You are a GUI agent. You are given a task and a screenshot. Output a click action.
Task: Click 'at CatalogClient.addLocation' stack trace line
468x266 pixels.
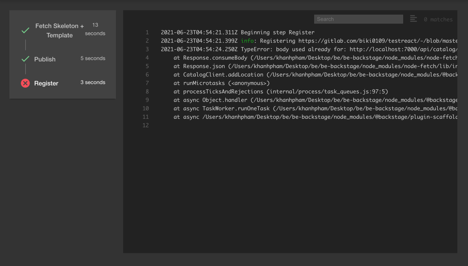pos(315,75)
